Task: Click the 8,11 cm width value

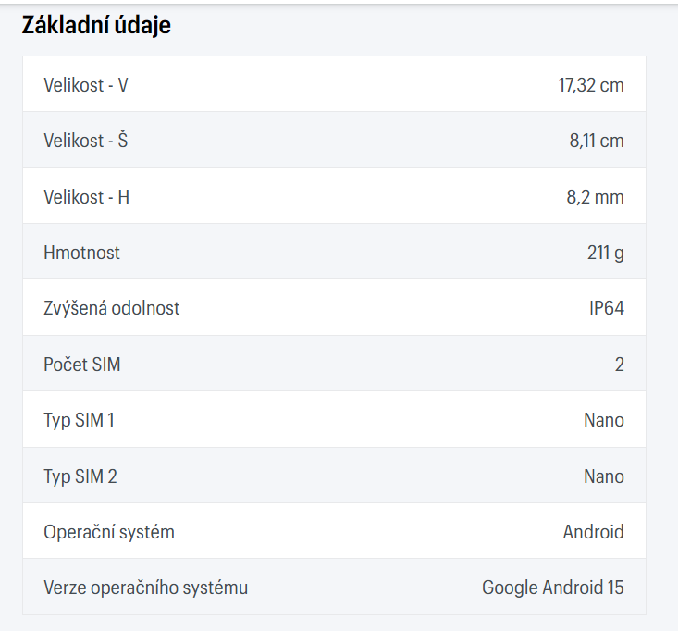Action: pyautogui.click(x=596, y=141)
